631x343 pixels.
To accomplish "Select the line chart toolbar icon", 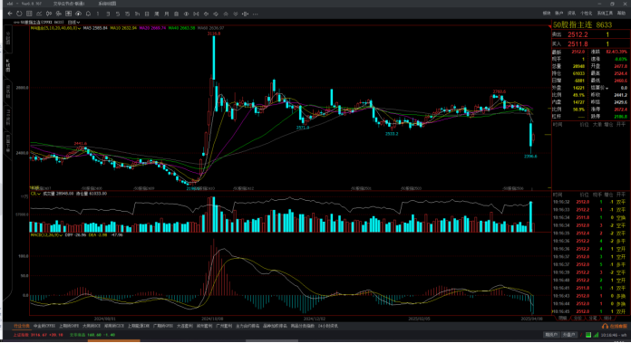I will [39, 14].
